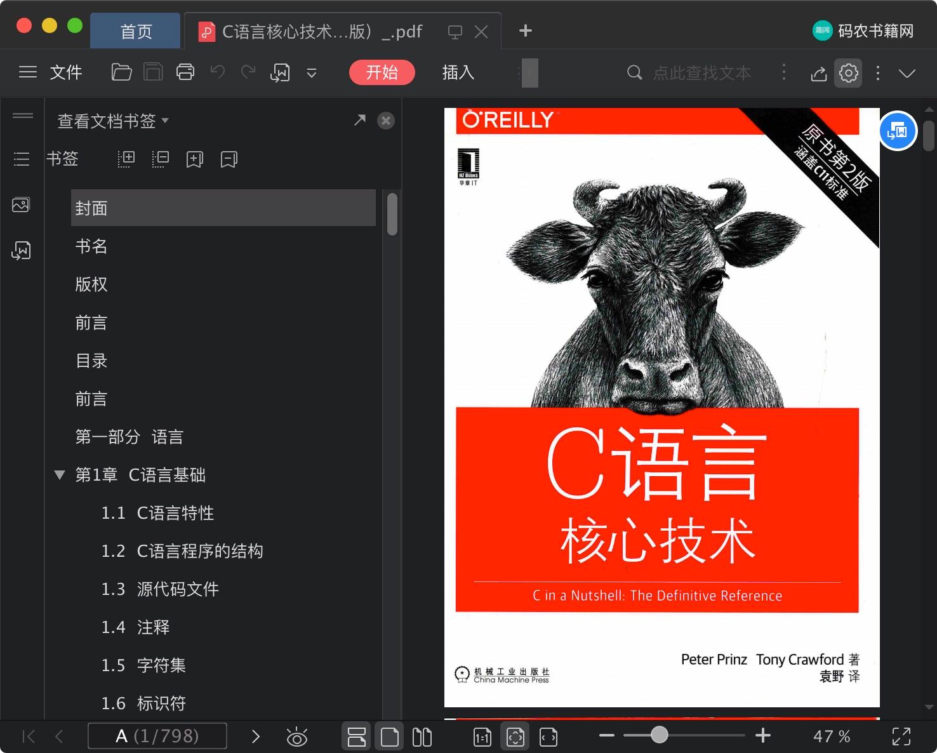Open bookmark 1.2 C语言程序的结构

coord(183,551)
